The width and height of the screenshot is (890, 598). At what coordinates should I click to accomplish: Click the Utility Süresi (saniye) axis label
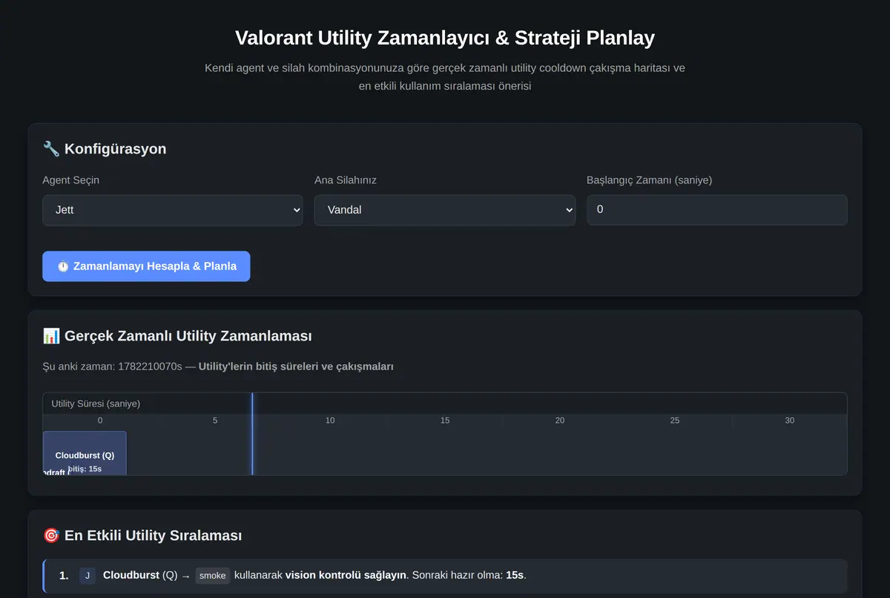pyautogui.click(x=96, y=404)
